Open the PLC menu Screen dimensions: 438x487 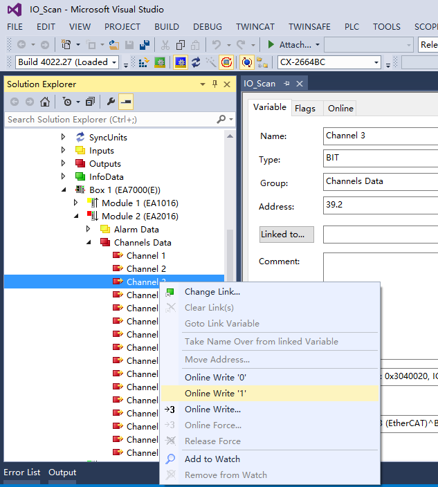click(x=352, y=27)
